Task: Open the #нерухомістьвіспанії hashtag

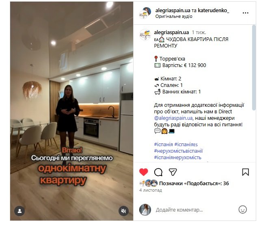Action: 178,151
